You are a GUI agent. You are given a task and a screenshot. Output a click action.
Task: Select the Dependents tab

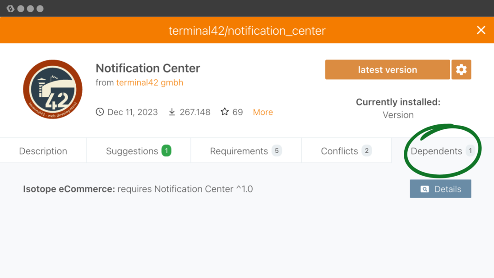[x=436, y=151]
